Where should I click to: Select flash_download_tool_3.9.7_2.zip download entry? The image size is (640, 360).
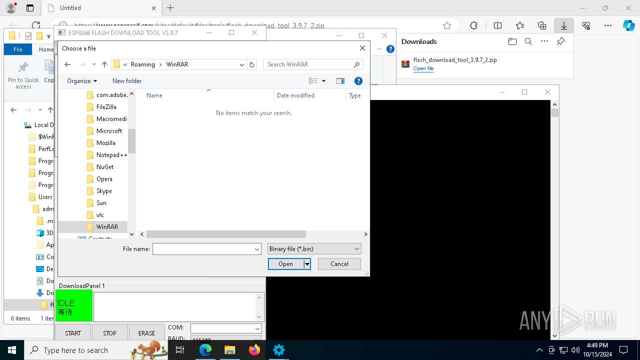click(484, 64)
